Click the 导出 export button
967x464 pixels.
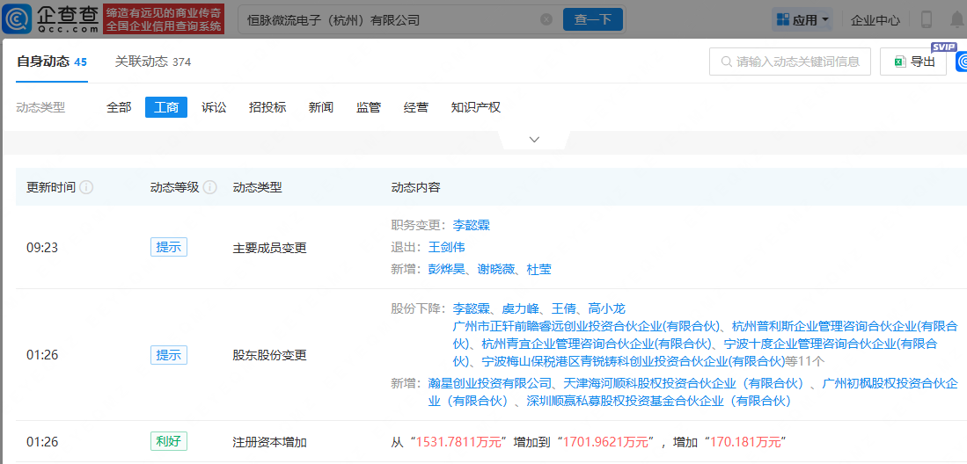point(913,62)
